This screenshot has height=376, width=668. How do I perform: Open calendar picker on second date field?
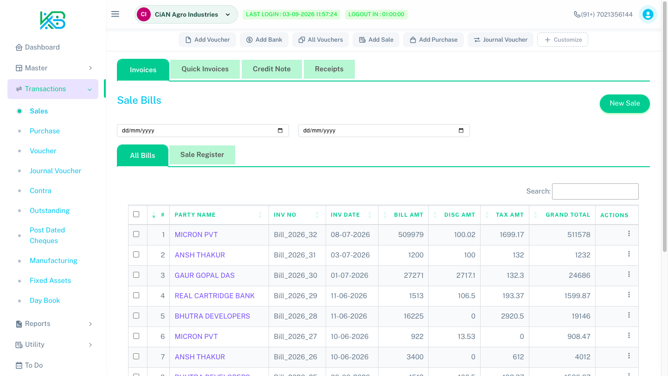(461, 131)
